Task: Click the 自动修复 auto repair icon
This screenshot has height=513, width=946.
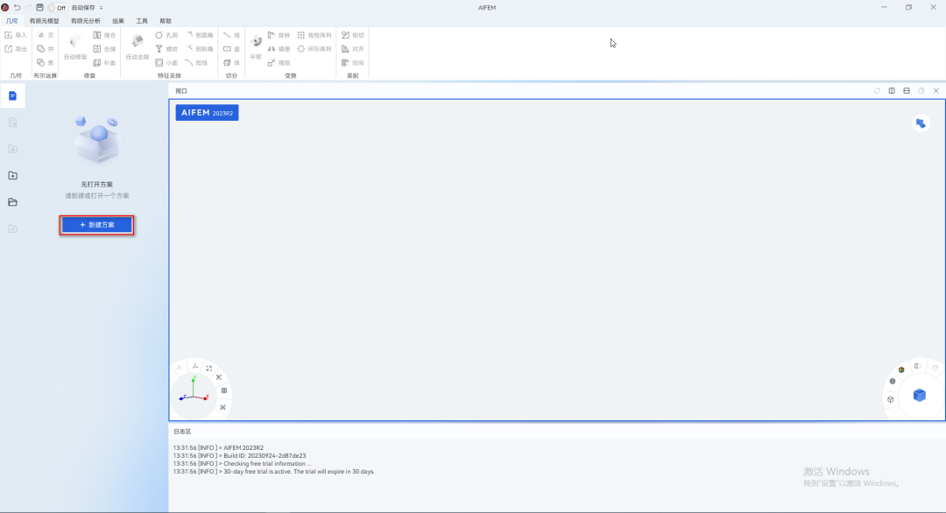Action: 75,47
